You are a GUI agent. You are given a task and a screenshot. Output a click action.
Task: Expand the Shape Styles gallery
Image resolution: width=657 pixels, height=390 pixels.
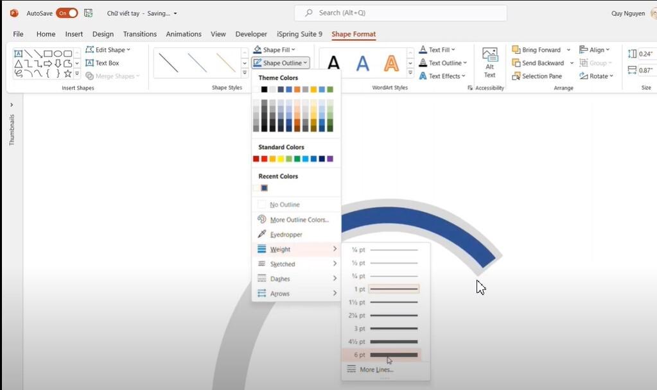[244, 72]
